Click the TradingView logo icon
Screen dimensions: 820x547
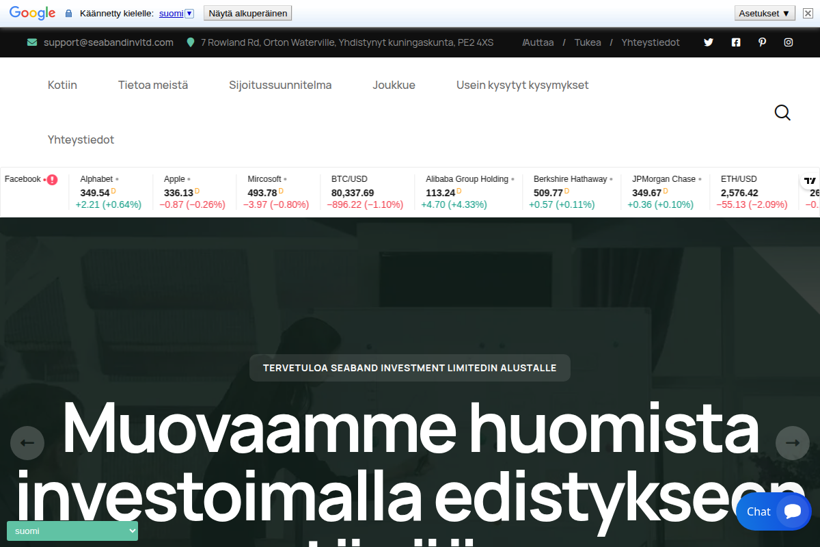coord(810,181)
